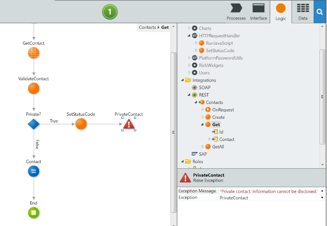This screenshot has height=226, width=327.
Task: Edit the Exception Message value field
Action: click(x=269, y=191)
